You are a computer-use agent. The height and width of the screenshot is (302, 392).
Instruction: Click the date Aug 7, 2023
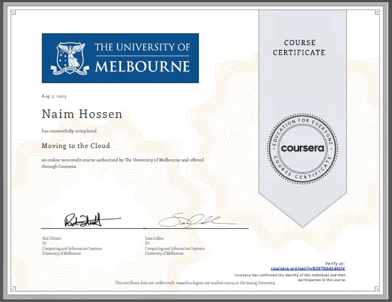(54, 96)
